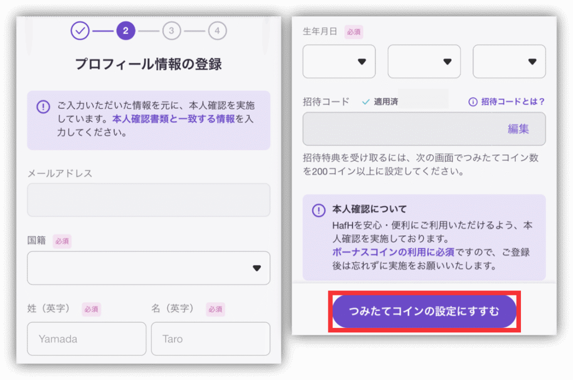Open the first 生年月日 dropdown
This screenshot has width=573, height=380.
tap(339, 62)
